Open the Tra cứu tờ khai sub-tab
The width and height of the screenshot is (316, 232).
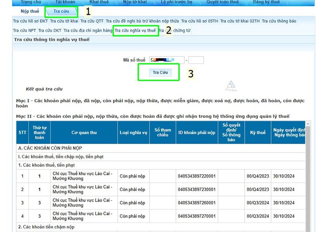point(64,22)
